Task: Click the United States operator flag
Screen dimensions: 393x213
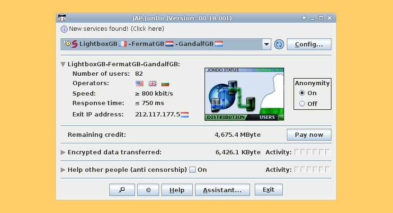Action: (x=140, y=83)
